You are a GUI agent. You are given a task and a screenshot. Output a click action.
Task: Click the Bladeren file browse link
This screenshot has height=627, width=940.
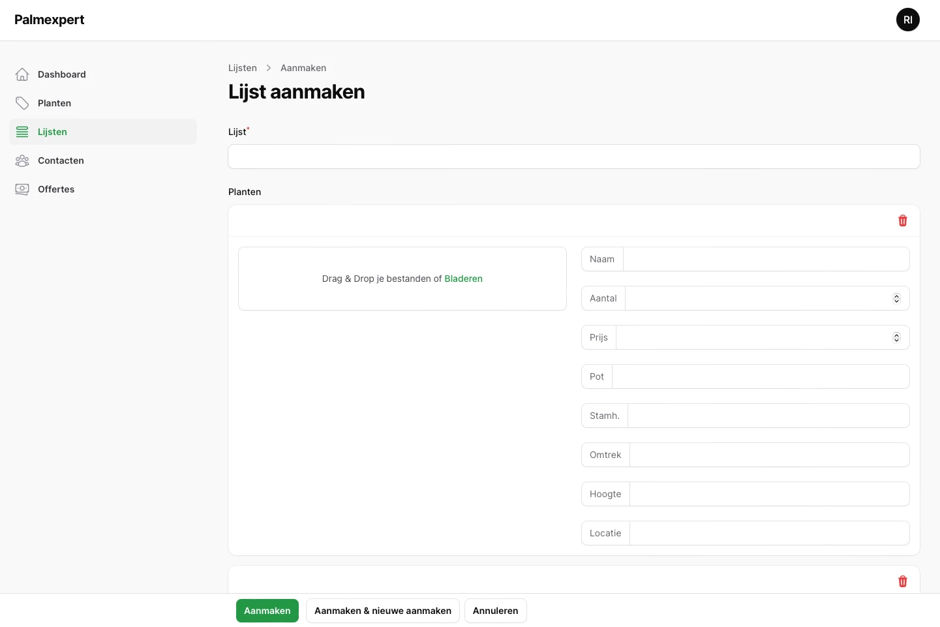[463, 279]
